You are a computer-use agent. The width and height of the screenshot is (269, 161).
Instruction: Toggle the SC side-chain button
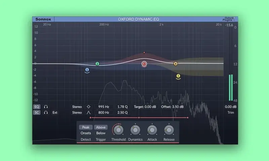[x=37, y=112]
